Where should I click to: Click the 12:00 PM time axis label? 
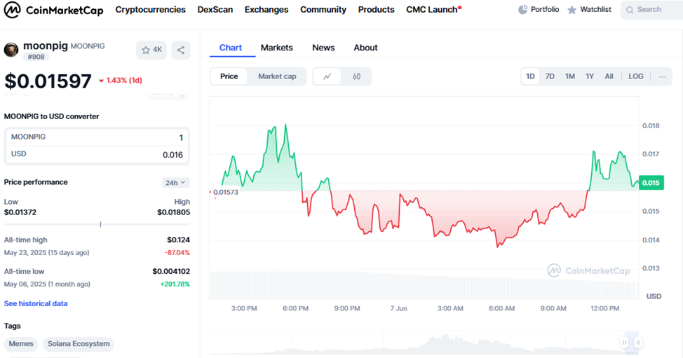click(604, 308)
